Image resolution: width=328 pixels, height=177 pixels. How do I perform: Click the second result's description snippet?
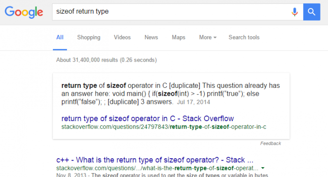(x=162, y=175)
